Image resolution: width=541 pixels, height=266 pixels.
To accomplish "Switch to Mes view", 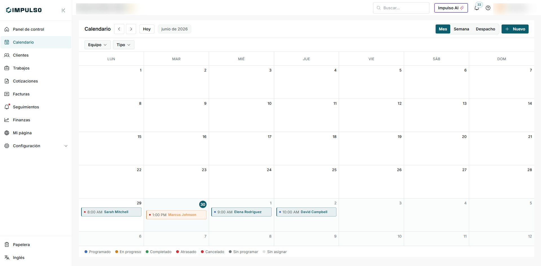I will 443,29.
